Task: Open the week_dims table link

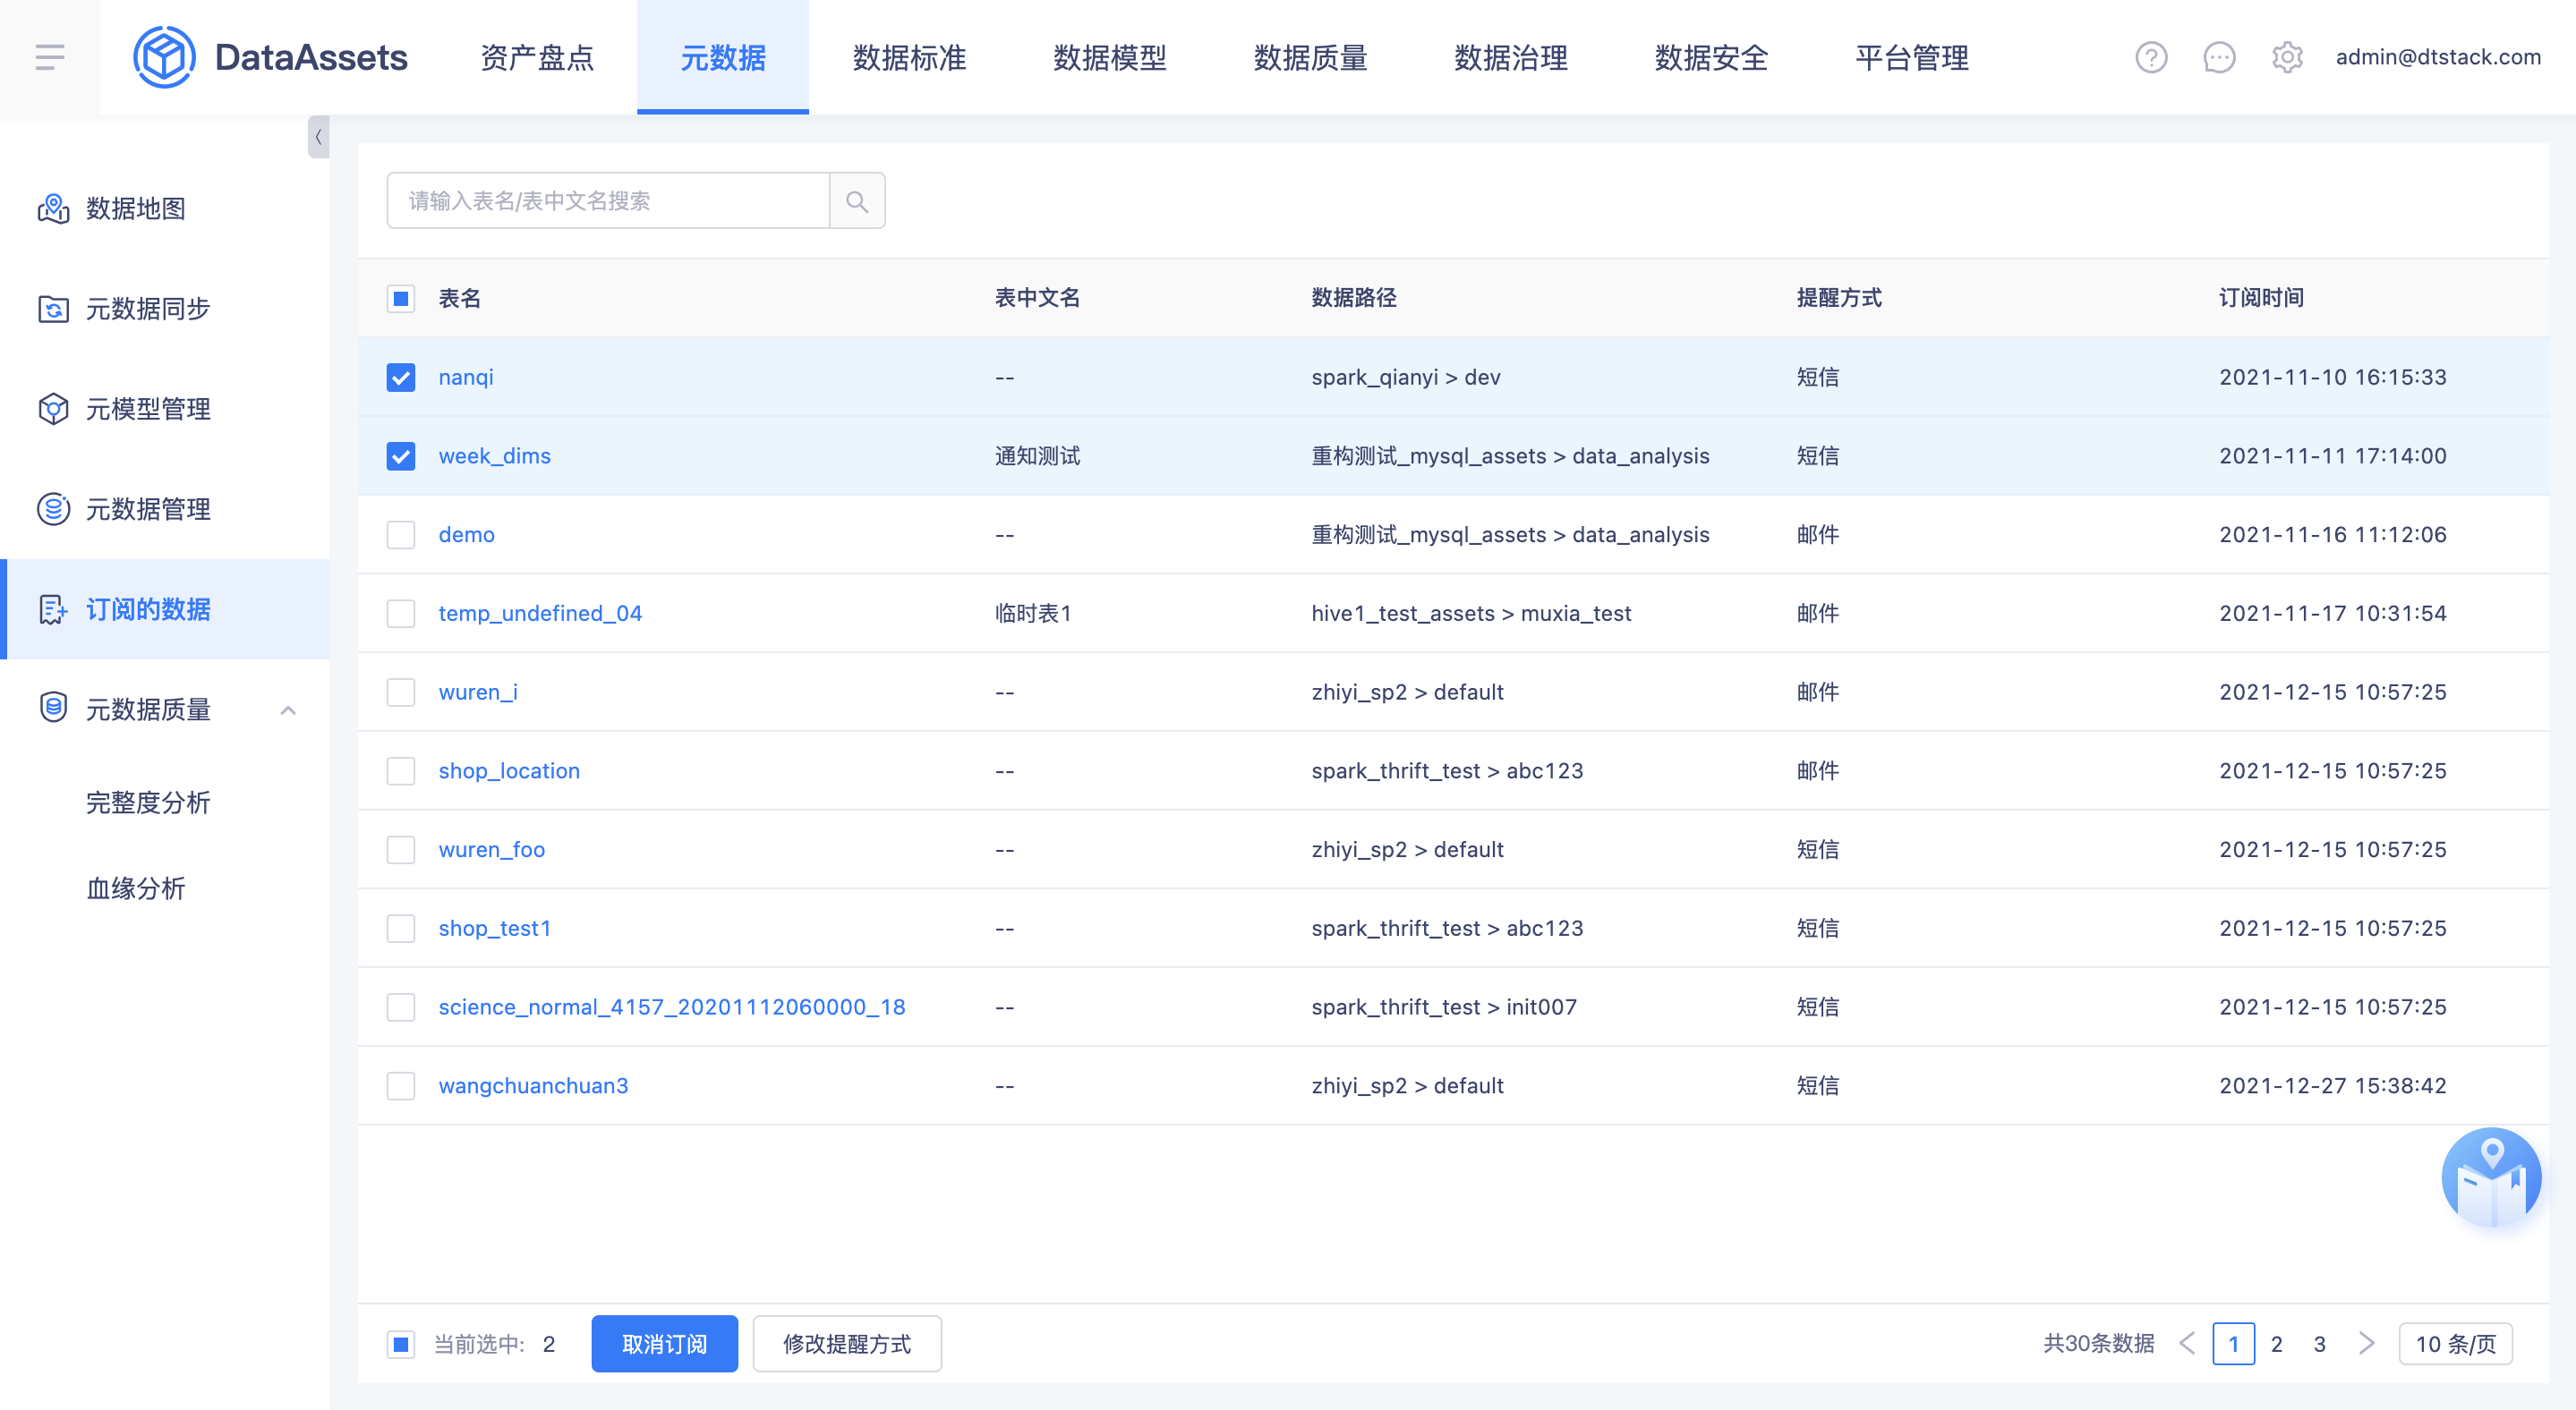Action: [x=495, y=455]
